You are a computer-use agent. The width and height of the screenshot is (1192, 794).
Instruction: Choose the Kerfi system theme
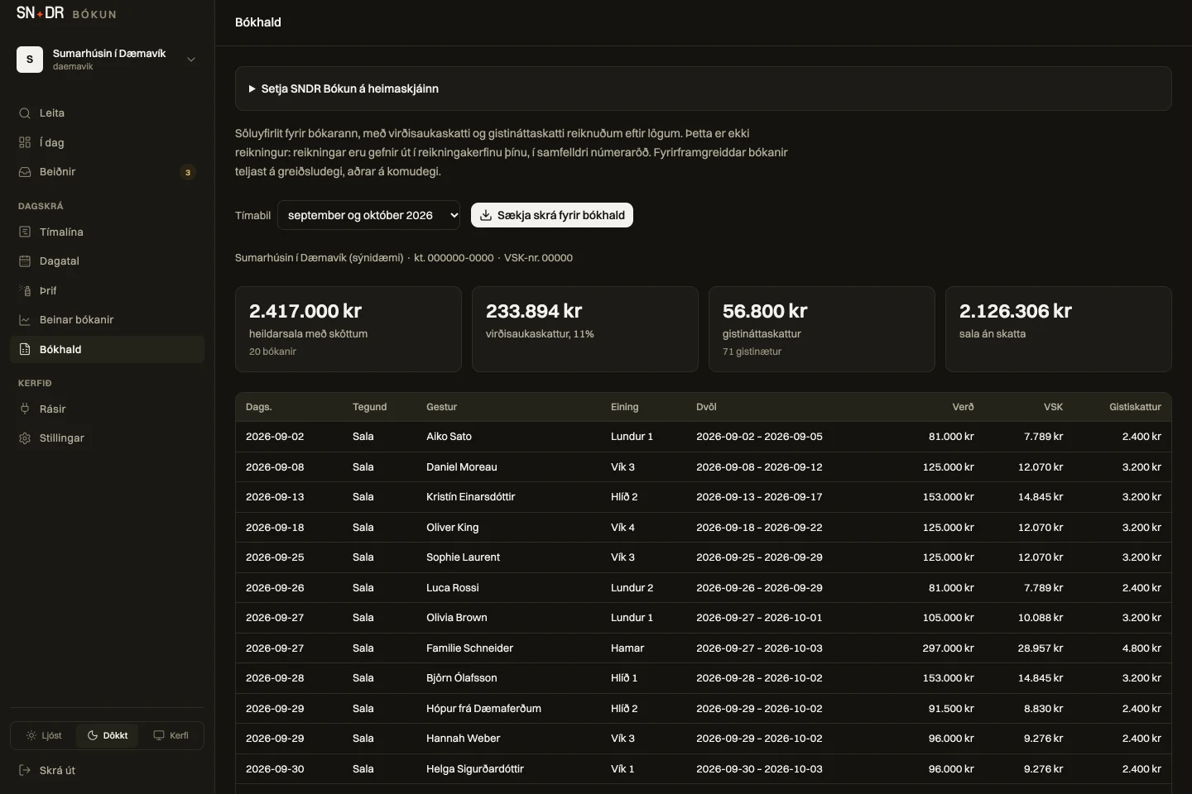pyautogui.click(x=171, y=735)
